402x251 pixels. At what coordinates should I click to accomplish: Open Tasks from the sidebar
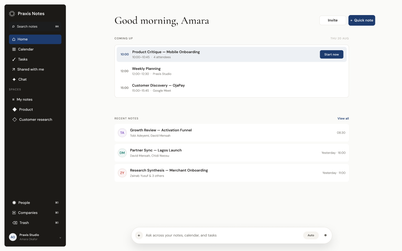pyautogui.click(x=35, y=59)
